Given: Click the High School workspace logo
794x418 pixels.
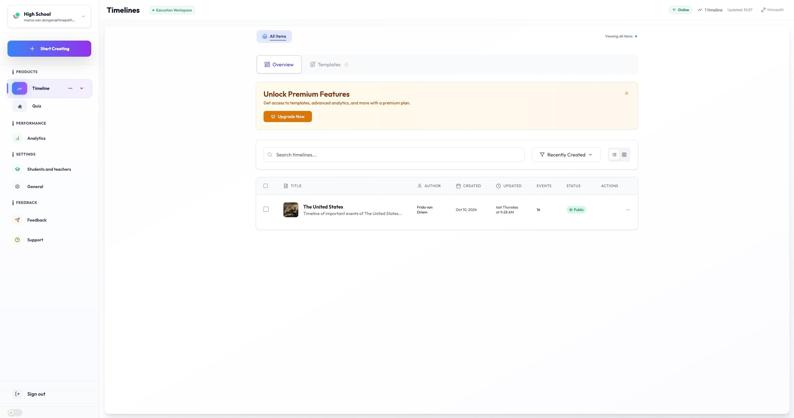Looking at the screenshot, I should point(16,15).
